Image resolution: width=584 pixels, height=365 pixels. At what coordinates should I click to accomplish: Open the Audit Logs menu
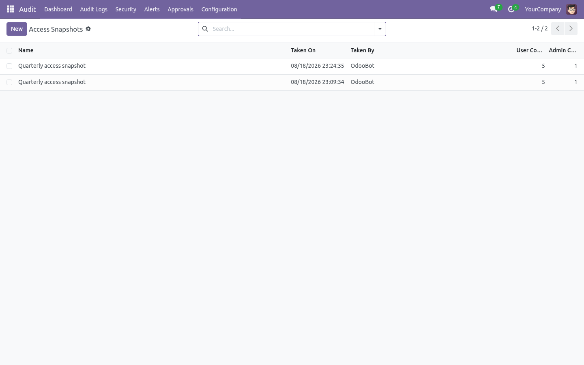pyautogui.click(x=94, y=9)
